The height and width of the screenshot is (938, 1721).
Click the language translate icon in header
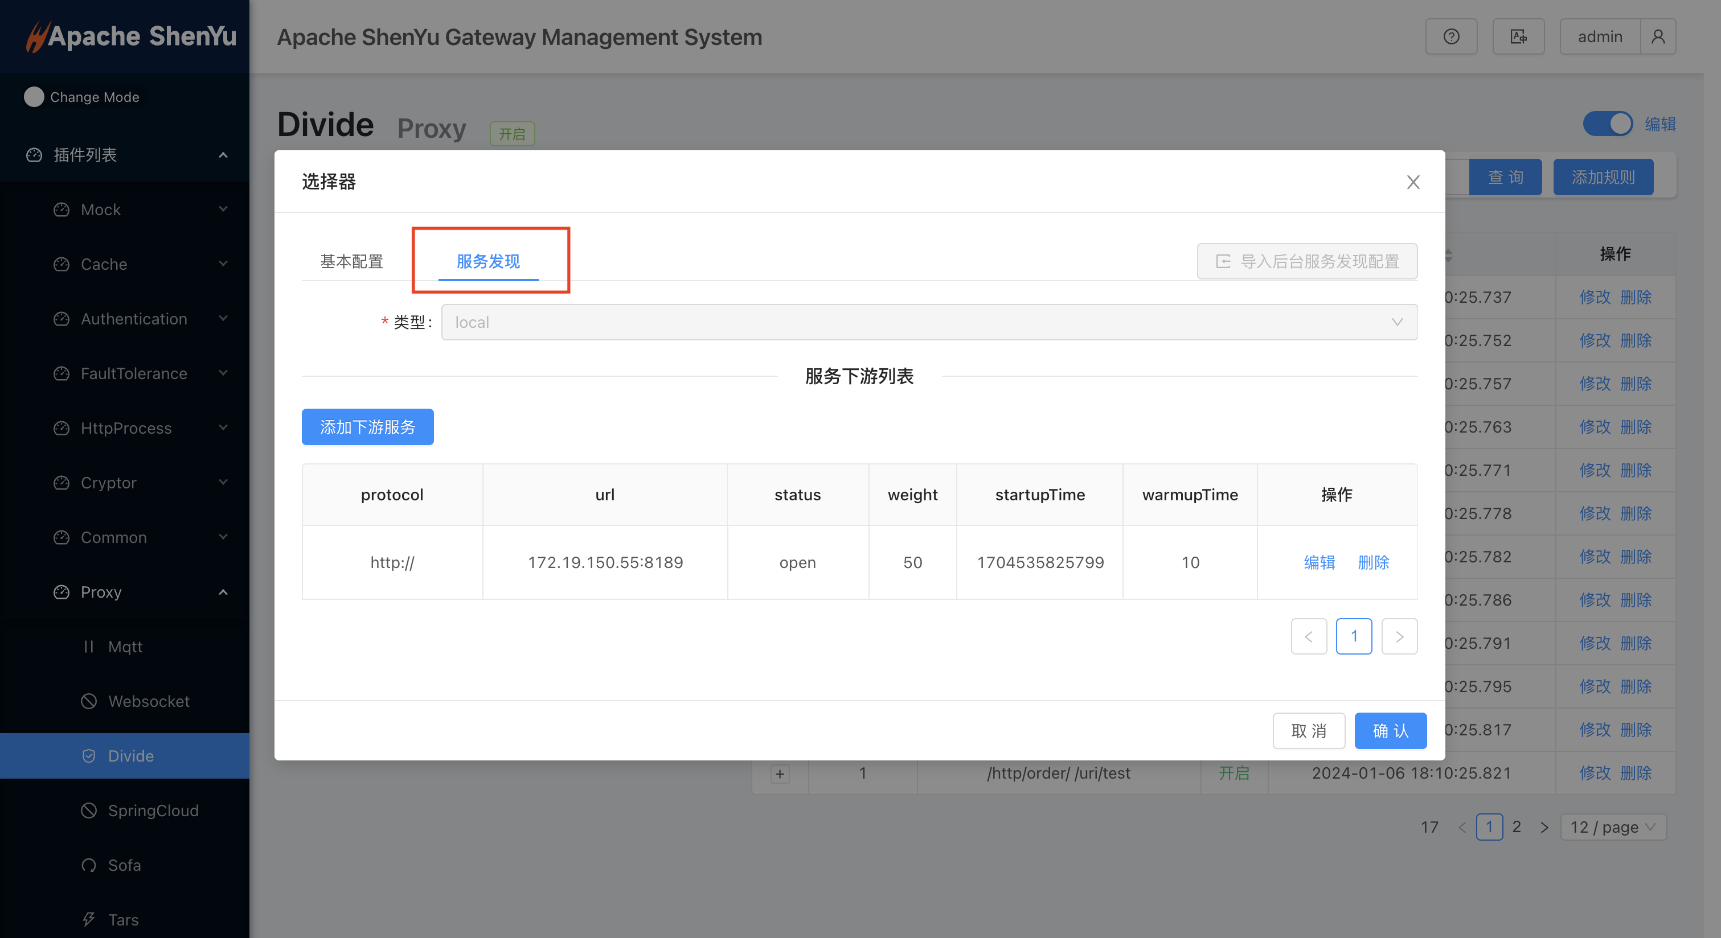1518,37
